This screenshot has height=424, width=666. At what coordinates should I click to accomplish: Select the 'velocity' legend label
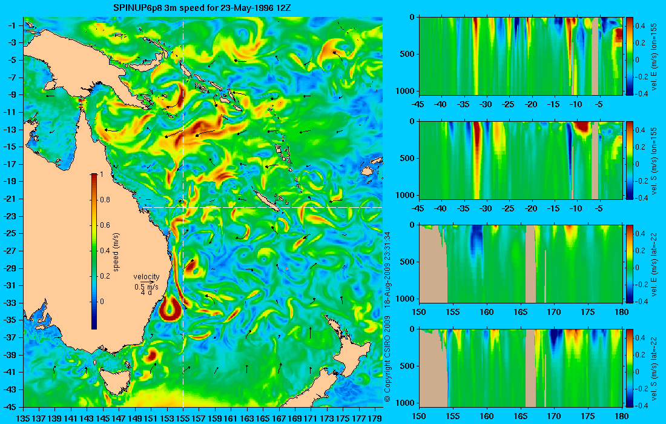[x=146, y=277]
